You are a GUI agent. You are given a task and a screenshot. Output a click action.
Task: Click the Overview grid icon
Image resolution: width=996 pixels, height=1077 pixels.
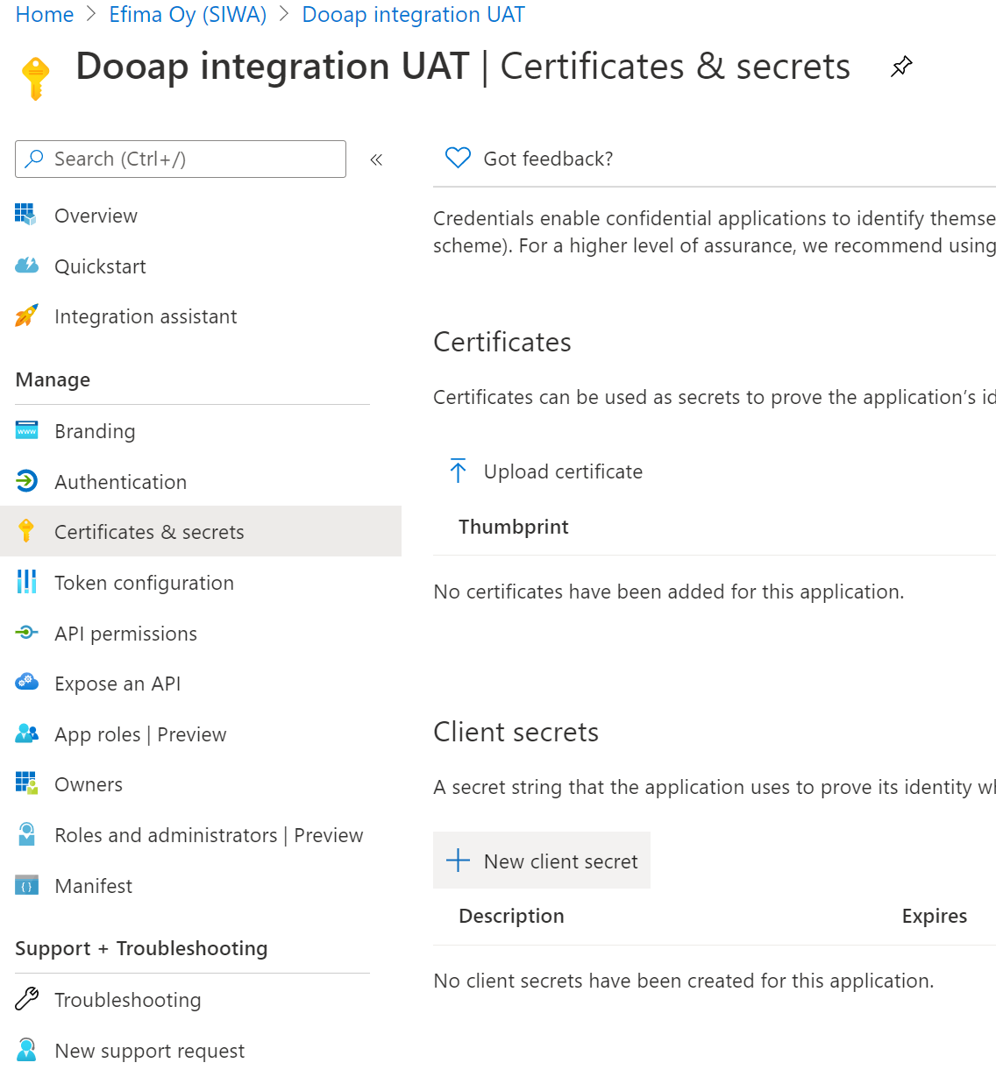(x=26, y=215)
